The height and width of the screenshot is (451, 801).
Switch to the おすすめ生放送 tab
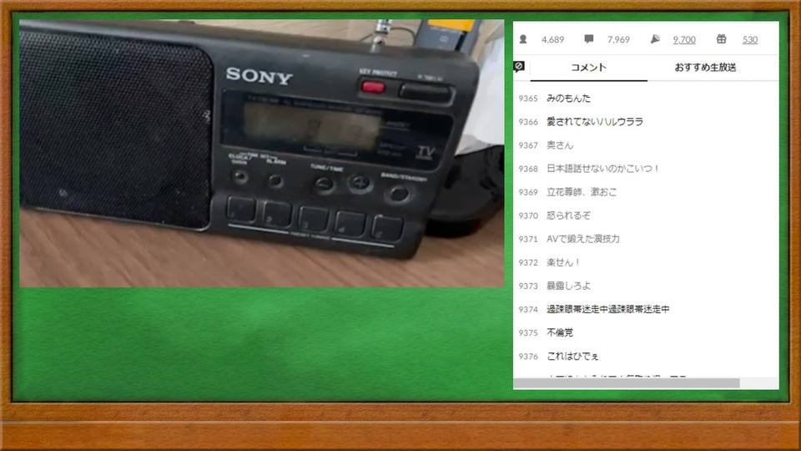click(x=706, y=68)
